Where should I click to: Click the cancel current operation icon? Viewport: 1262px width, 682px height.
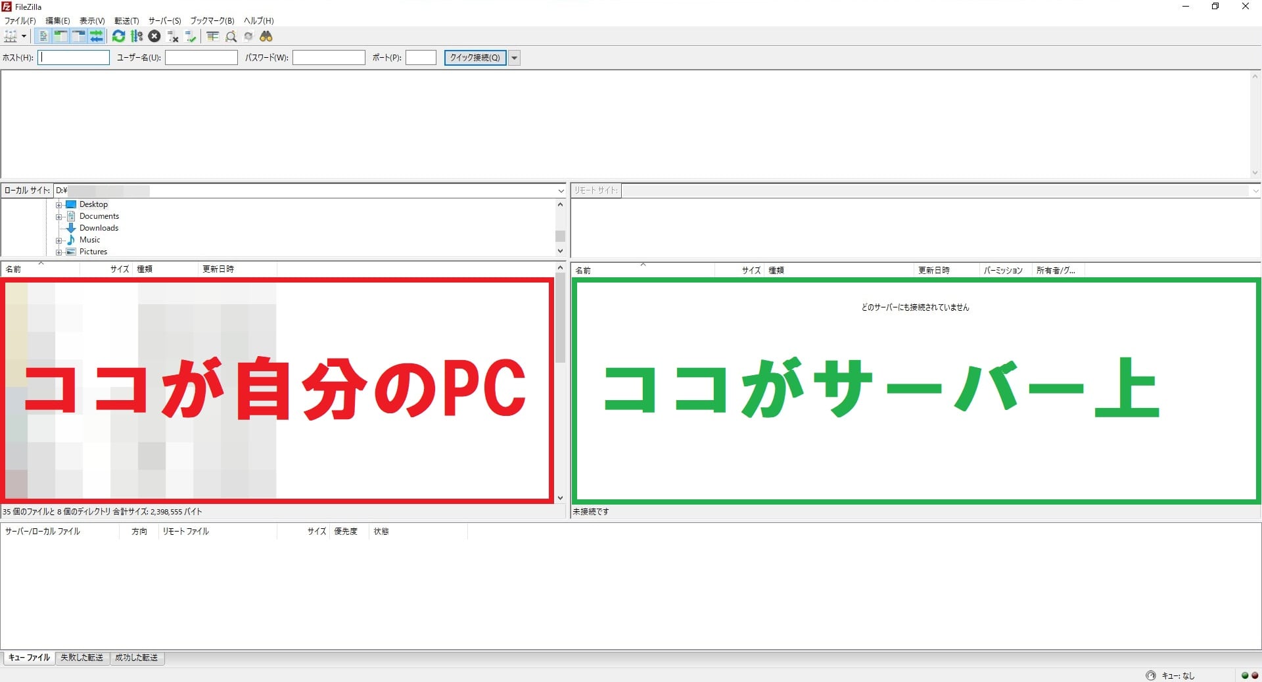point(154,37)
